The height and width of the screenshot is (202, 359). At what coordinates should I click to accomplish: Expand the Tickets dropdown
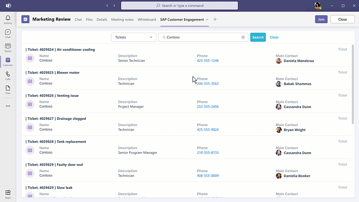point(134,37)
